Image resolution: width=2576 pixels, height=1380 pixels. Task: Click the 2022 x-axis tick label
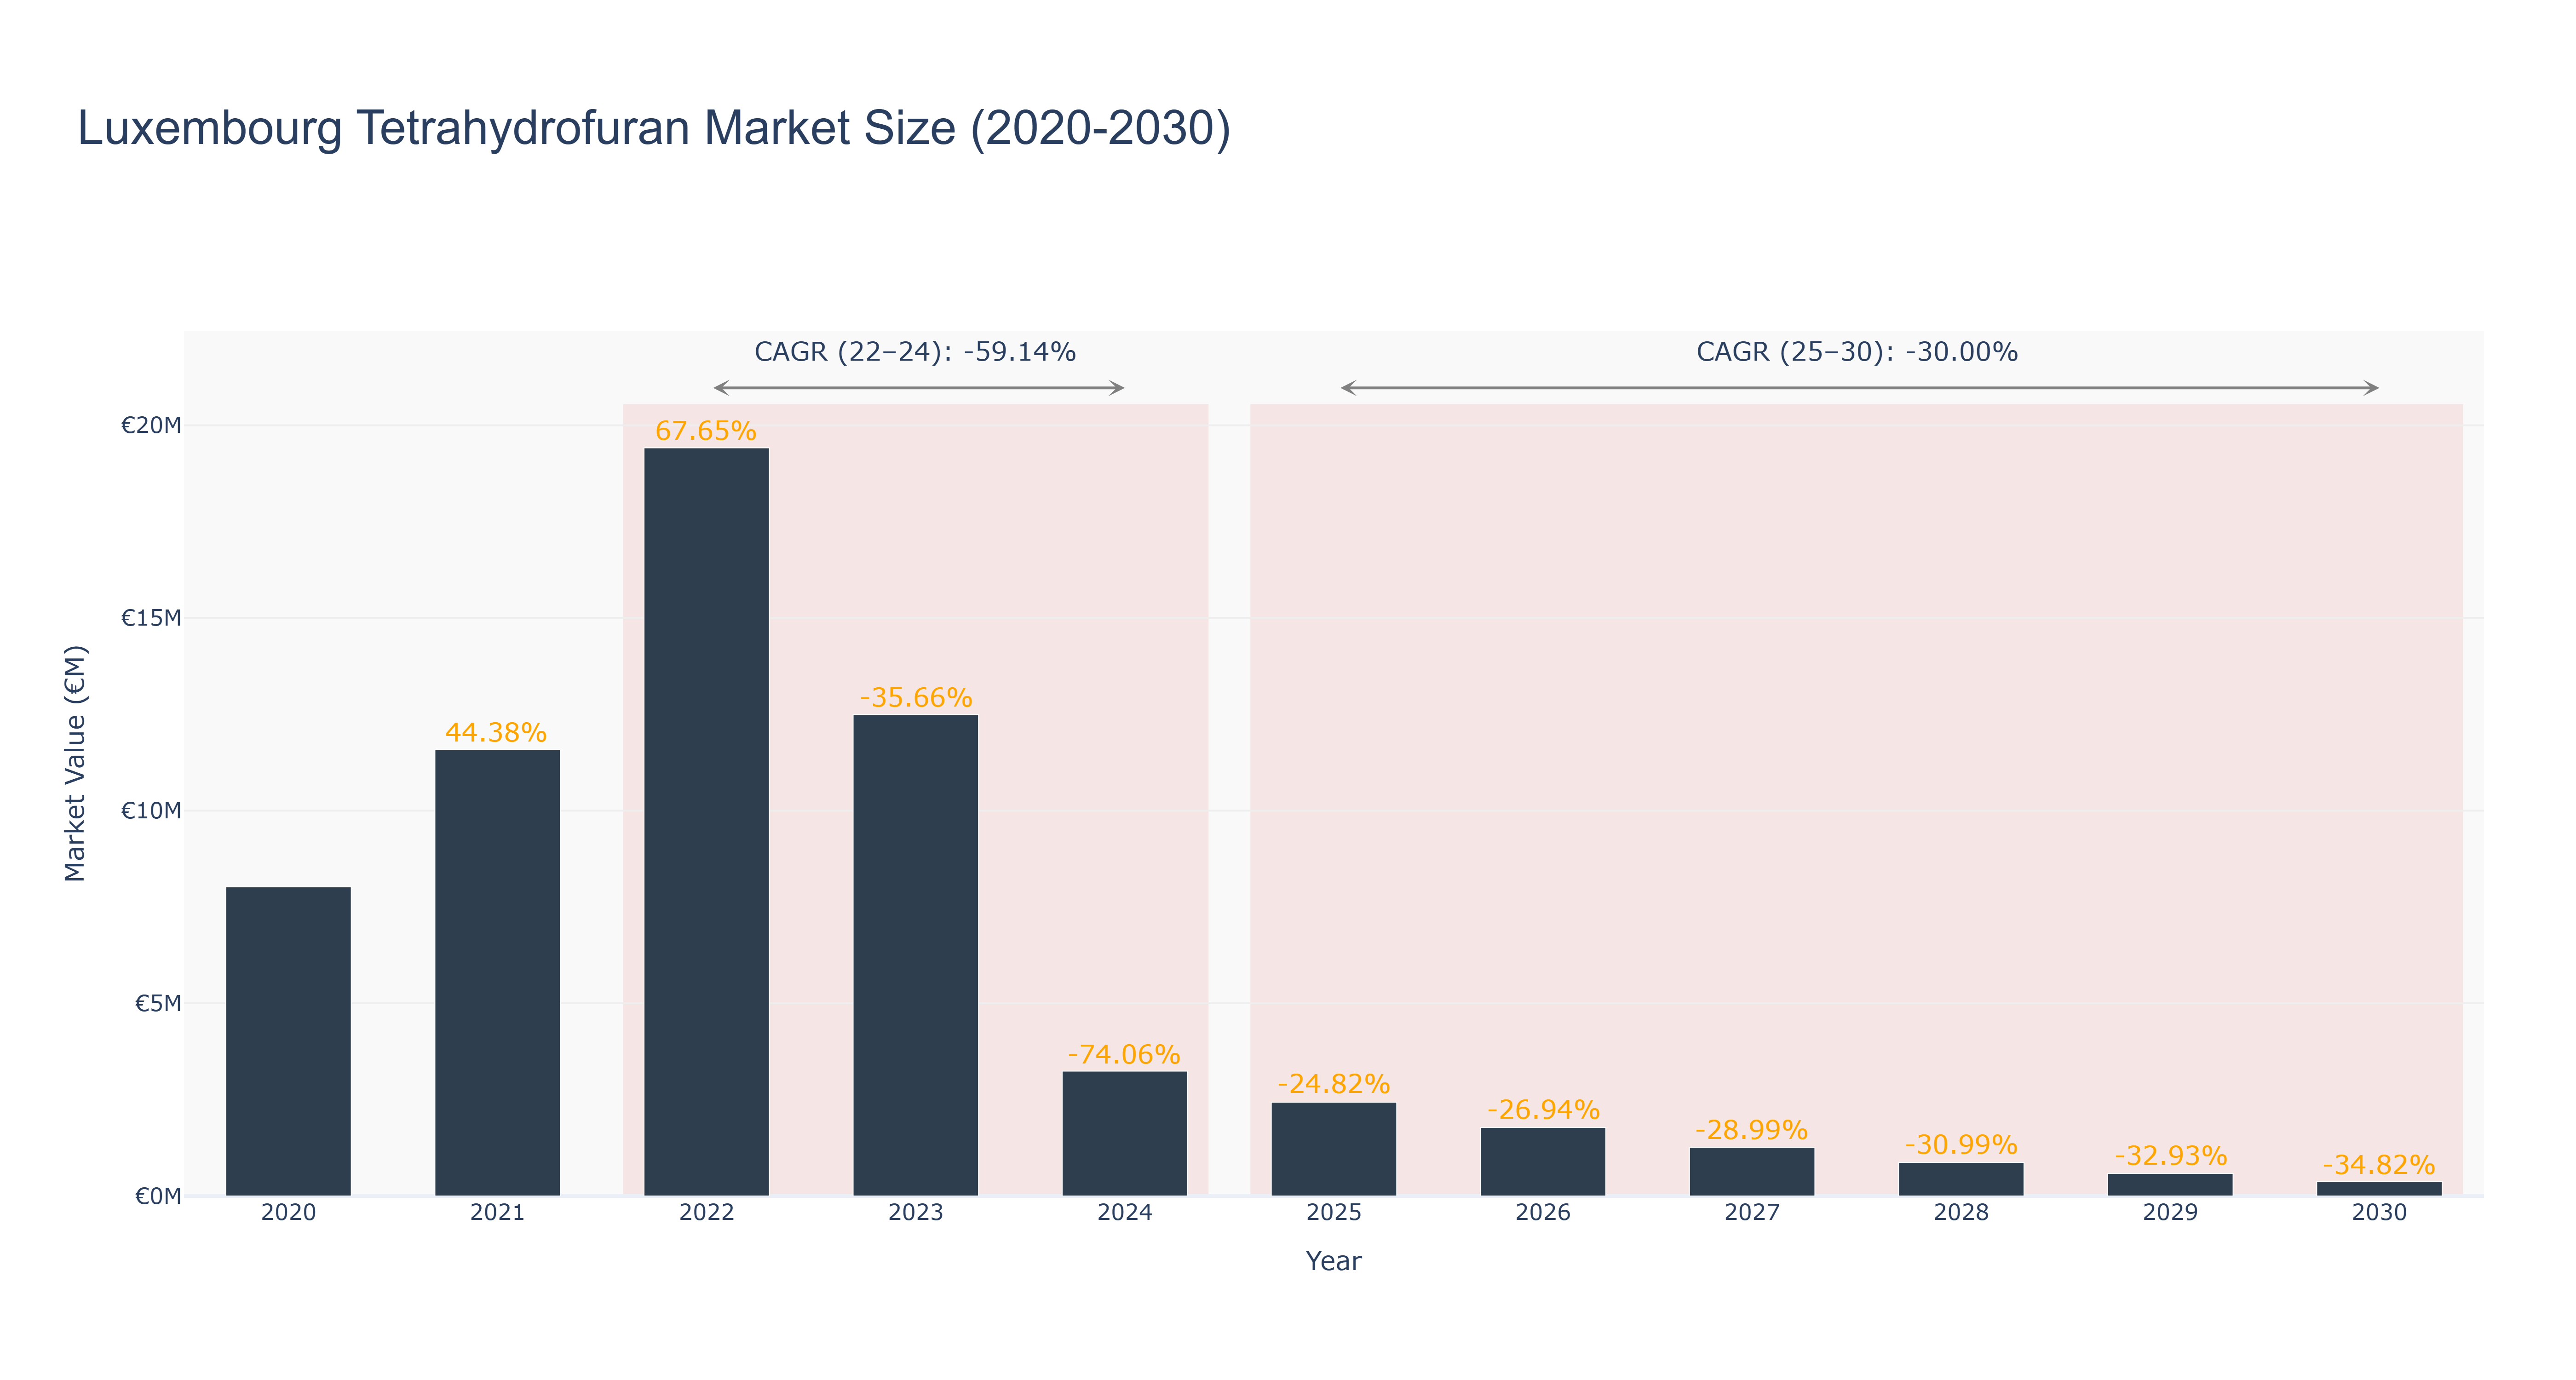click(706, 1212)
